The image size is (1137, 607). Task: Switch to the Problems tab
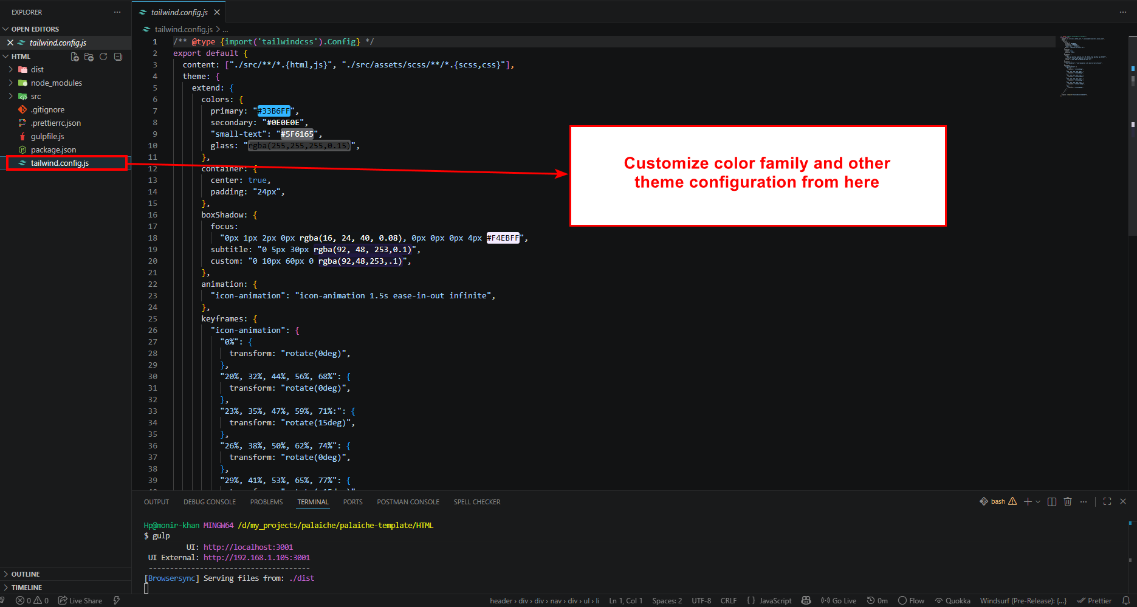click(x=266, y=502)
